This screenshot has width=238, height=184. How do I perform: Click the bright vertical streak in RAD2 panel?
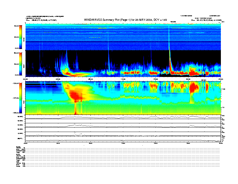(x=169, y=38)
